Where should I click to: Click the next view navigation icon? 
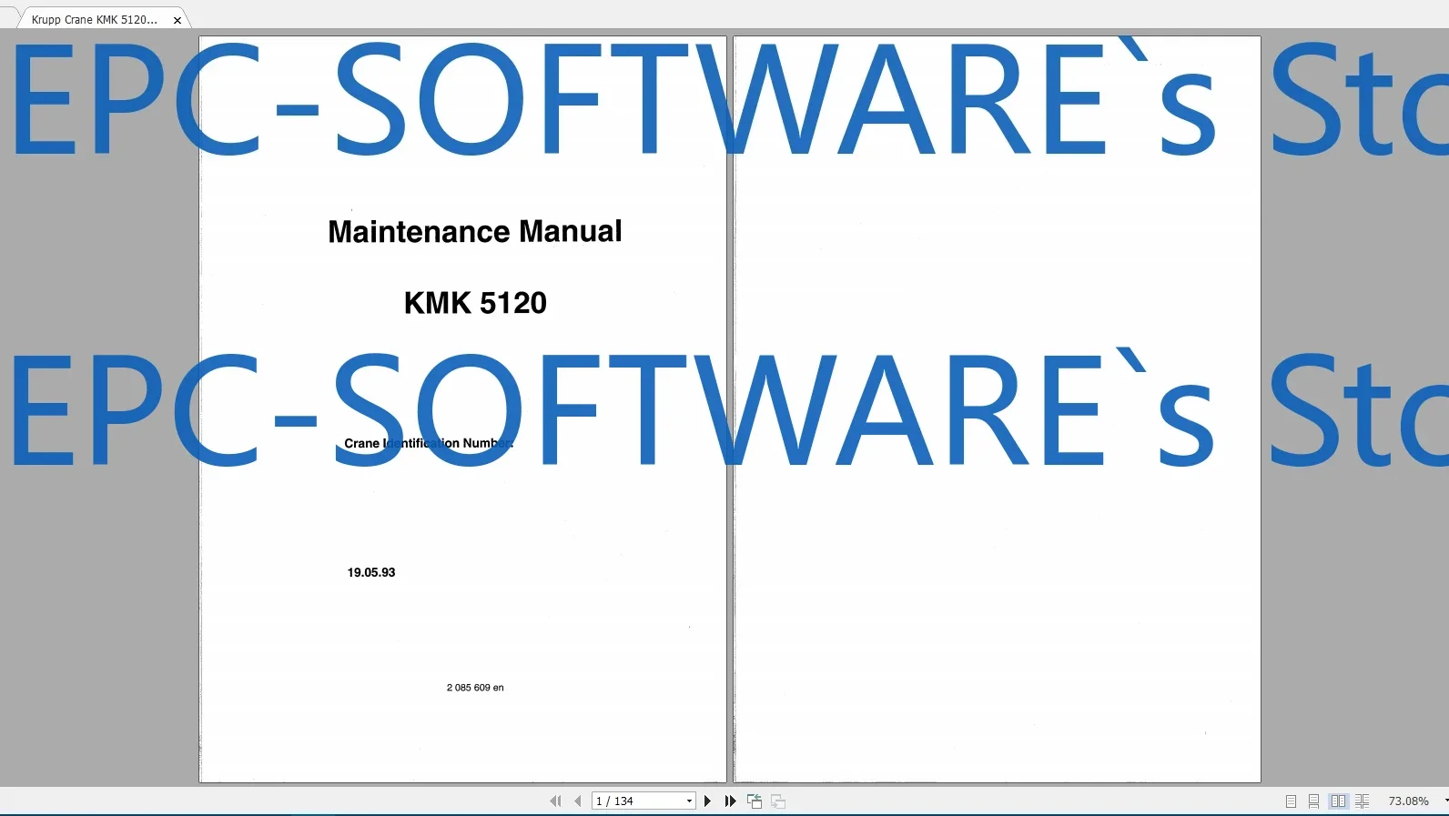coord(778,801)
